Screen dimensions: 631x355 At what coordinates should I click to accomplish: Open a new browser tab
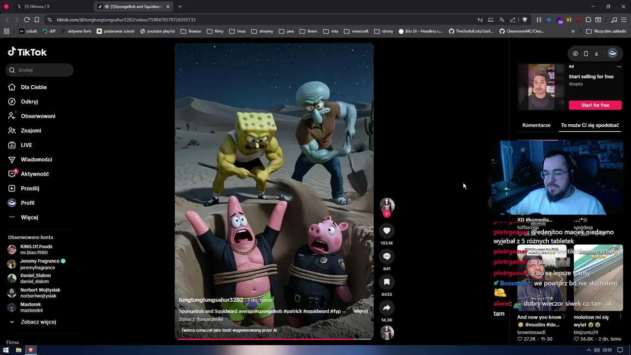(180, 6)
